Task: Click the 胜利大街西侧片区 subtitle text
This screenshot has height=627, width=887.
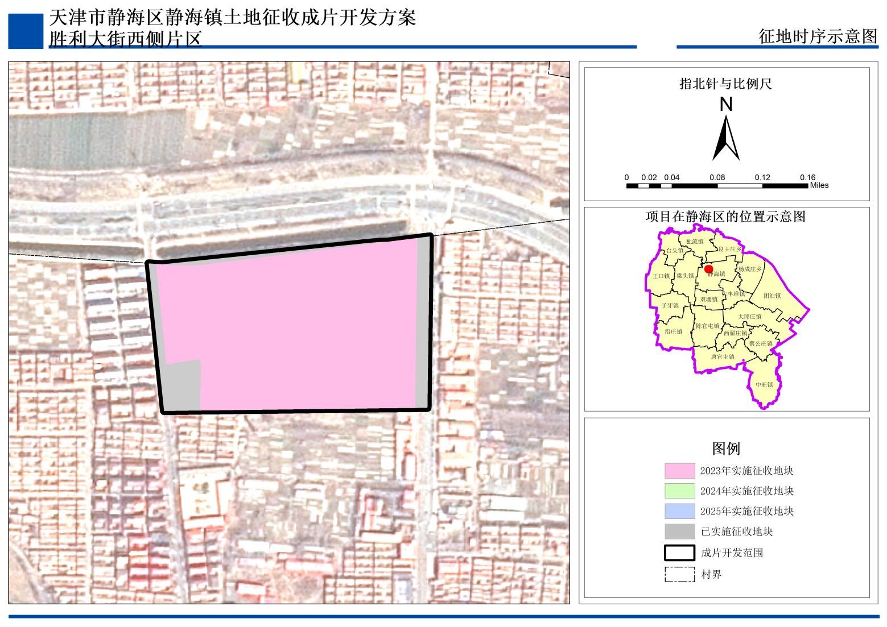Action: (x=125, y=39)
